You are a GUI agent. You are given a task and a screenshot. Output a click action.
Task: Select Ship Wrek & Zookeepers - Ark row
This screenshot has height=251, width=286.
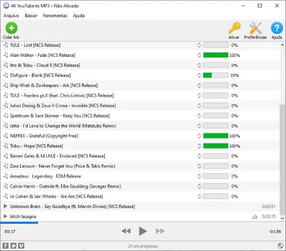tap(140, 85)
